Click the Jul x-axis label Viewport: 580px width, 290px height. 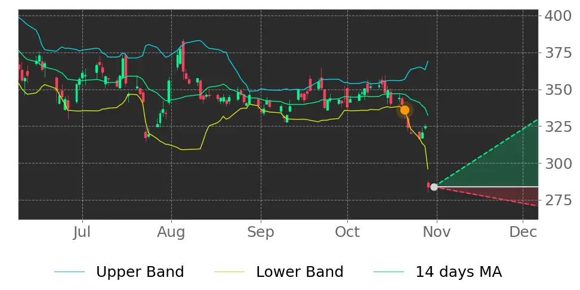82,232
